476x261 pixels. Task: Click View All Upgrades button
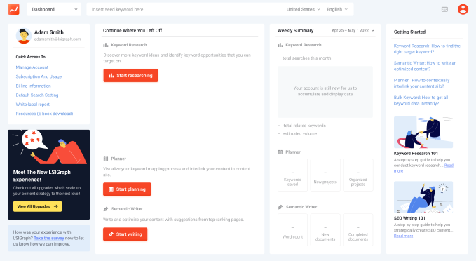coord(37,206)
